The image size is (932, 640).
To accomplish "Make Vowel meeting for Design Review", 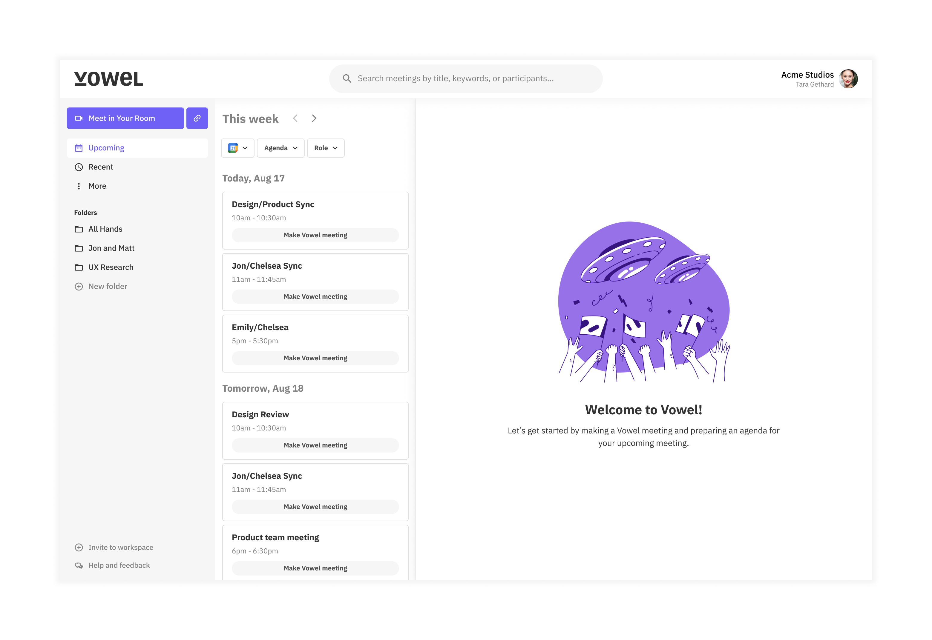I will (x=315, y=445).
